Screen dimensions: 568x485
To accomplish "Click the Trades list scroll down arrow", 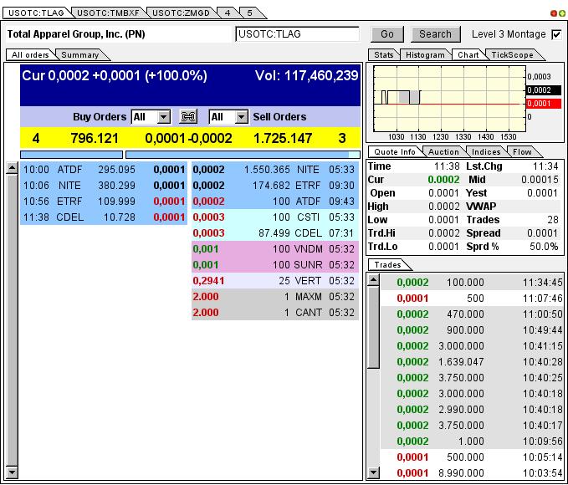I will point(373,472).
